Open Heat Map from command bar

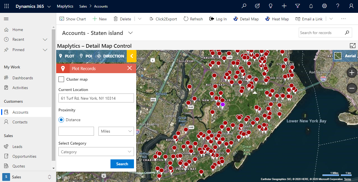(277, 19)
